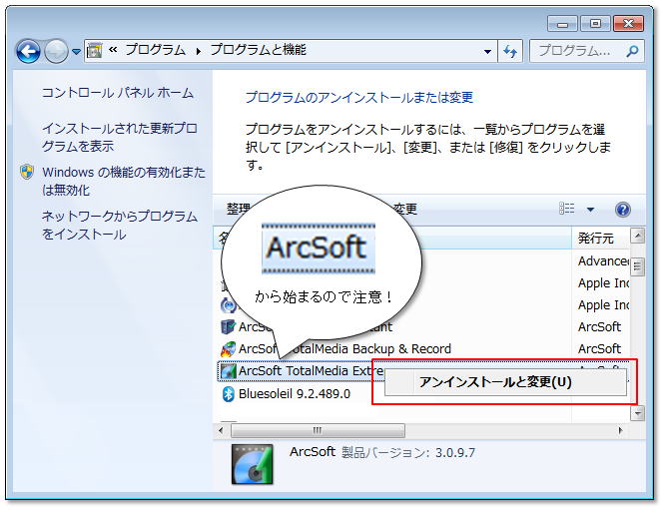
Task: Expand the arrow after プログラム breadcrumb
Action: pyautogui.click(x=198, y=52)
